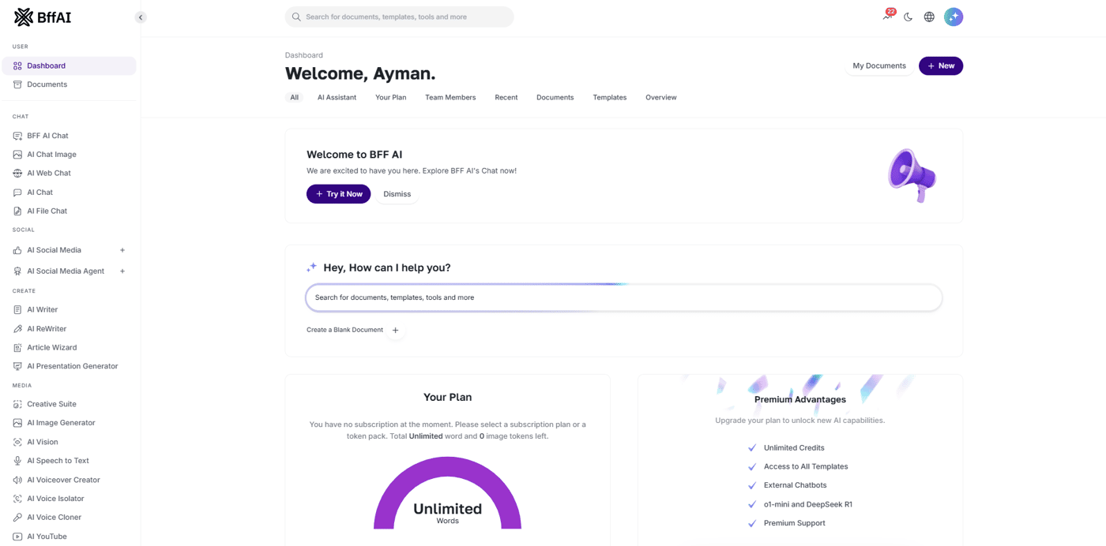This screenshot has width=1106, height=546.
Task: Focus the How can I help you search field
Action: tap(624, 297)
